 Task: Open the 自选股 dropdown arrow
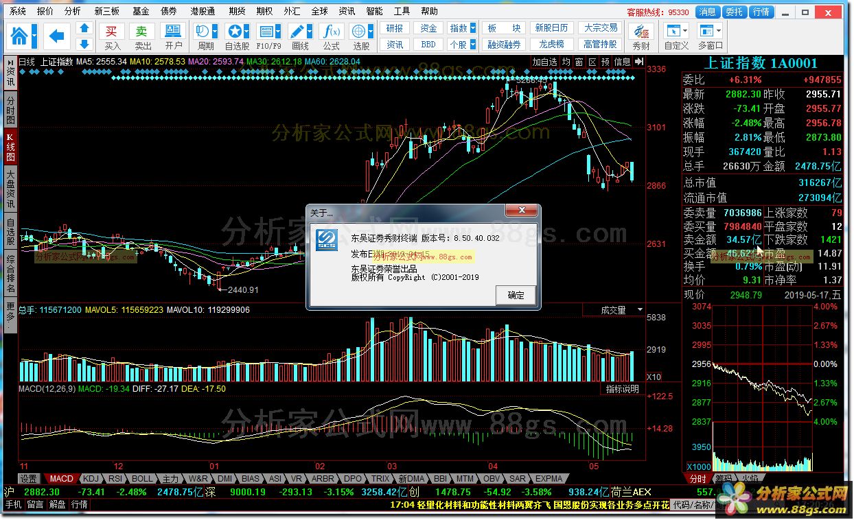[x=246, y=32]
